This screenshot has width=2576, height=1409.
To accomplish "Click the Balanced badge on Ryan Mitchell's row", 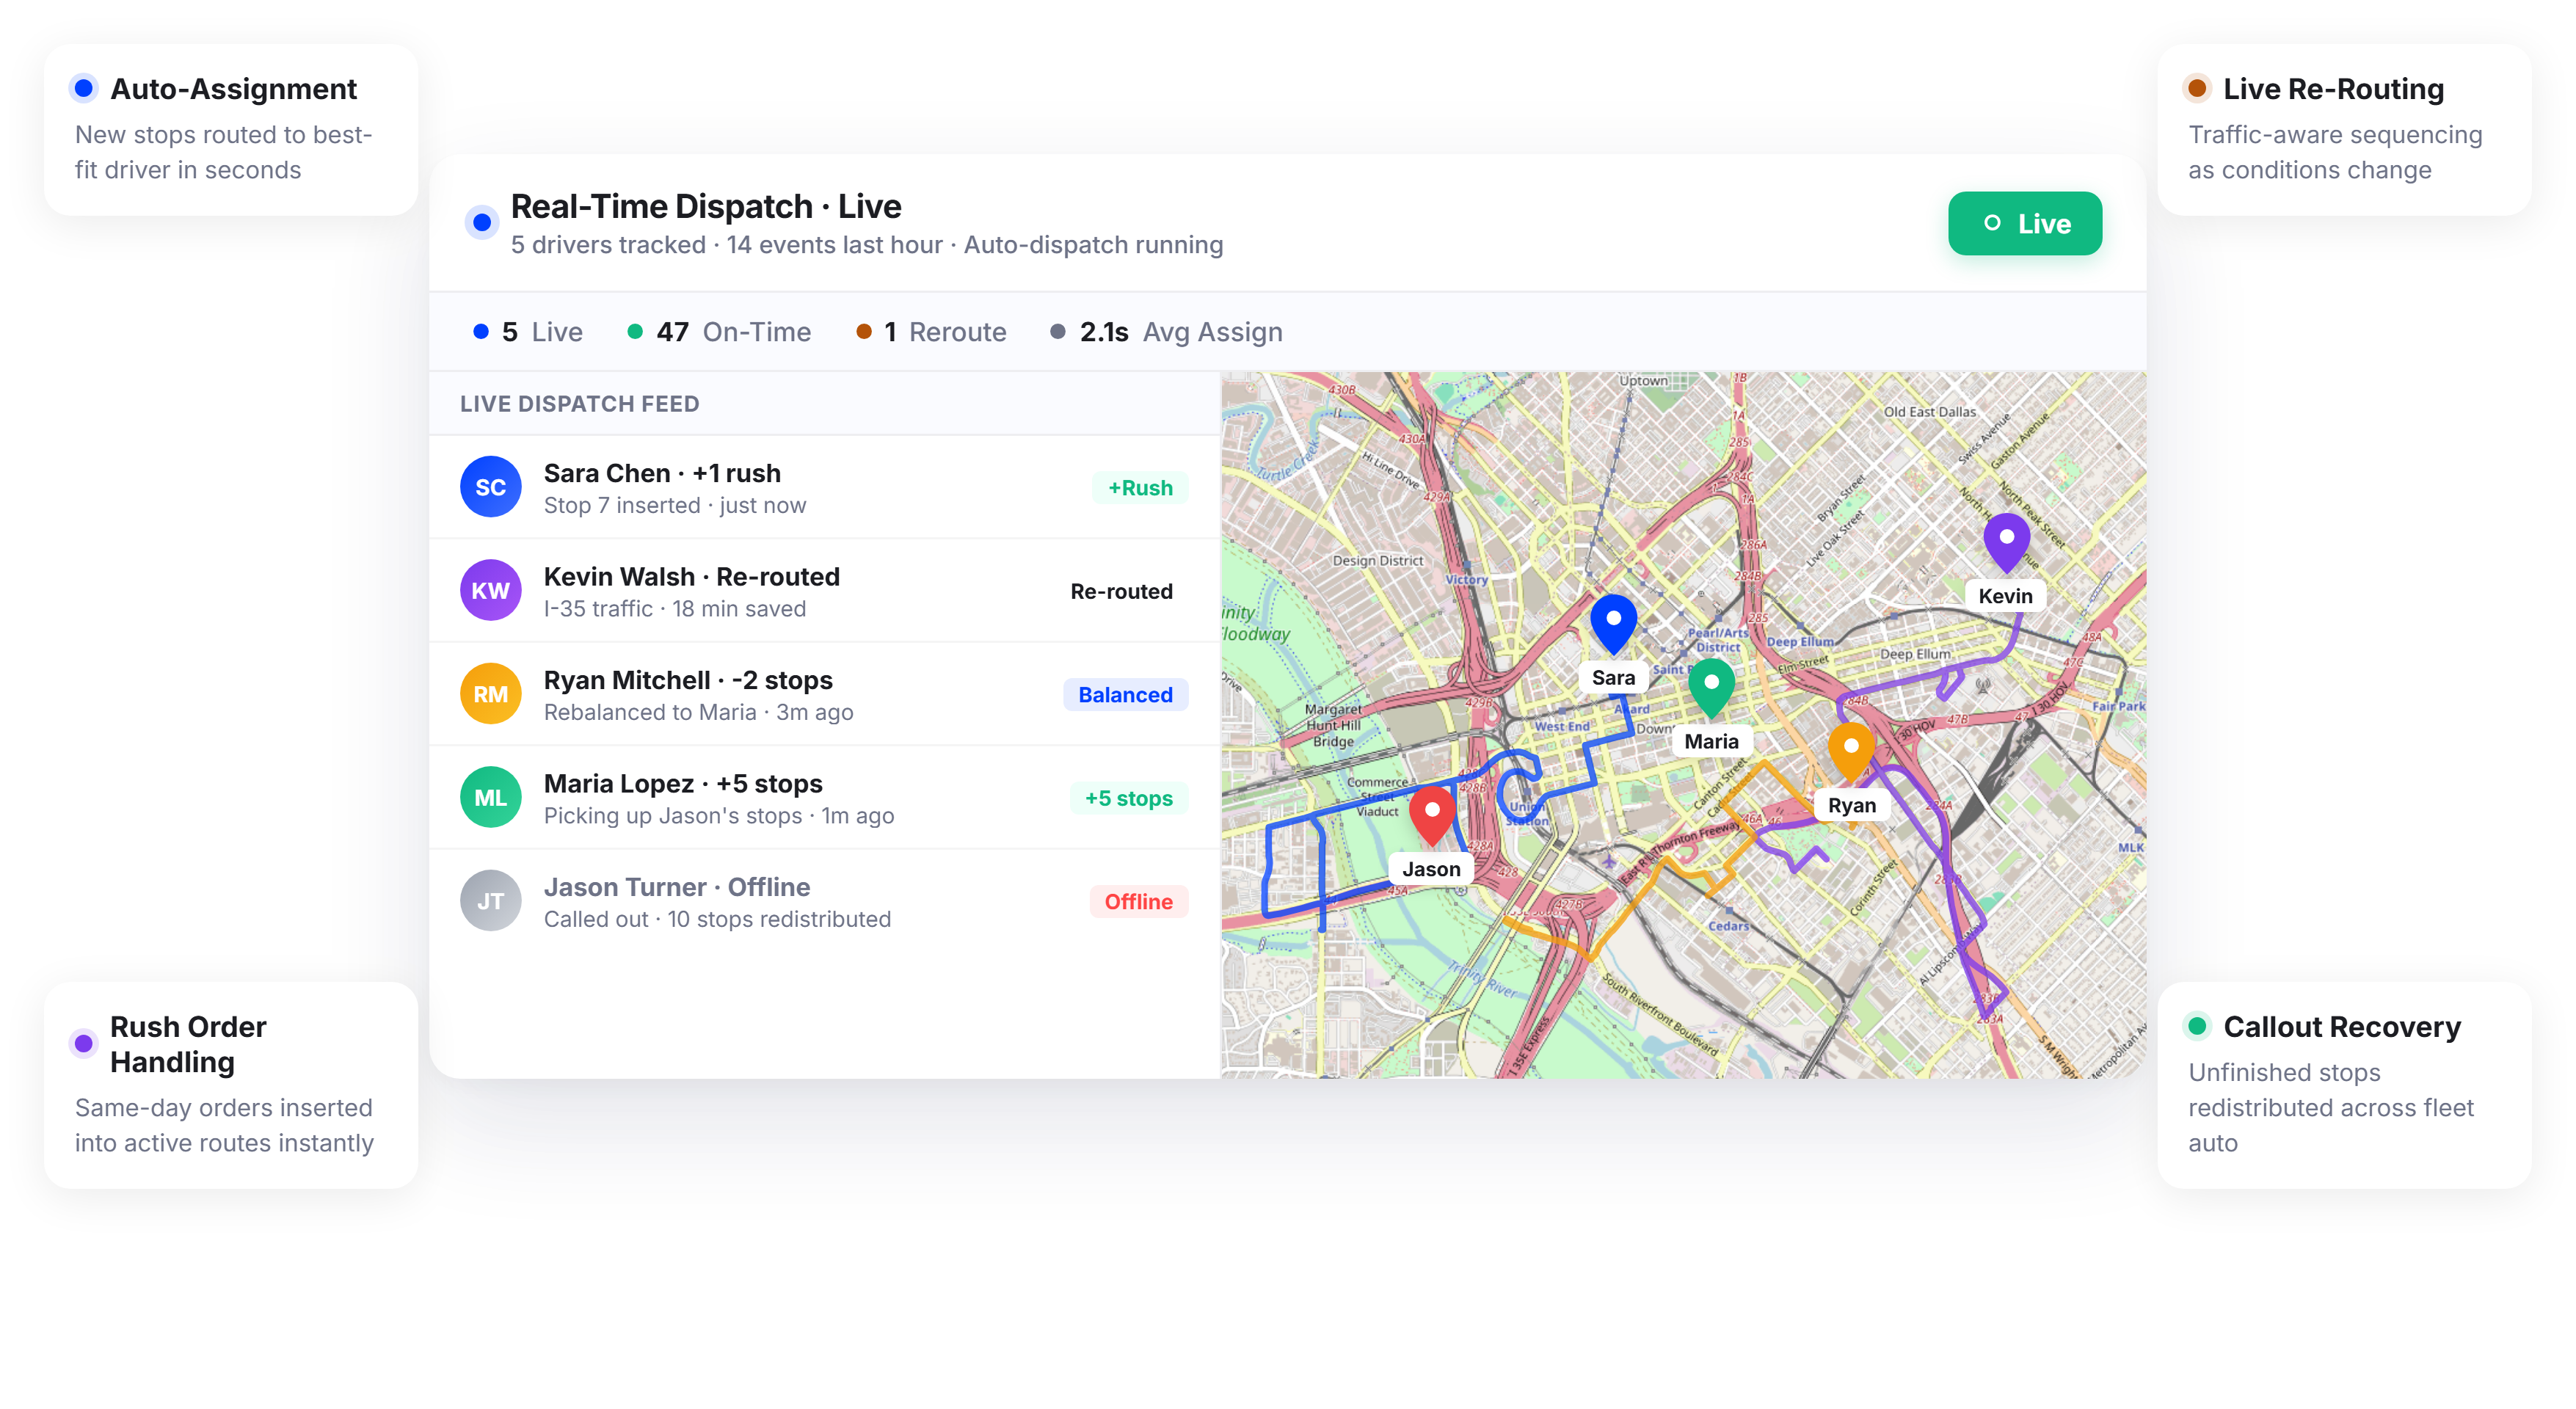I will coord(1125,695).
